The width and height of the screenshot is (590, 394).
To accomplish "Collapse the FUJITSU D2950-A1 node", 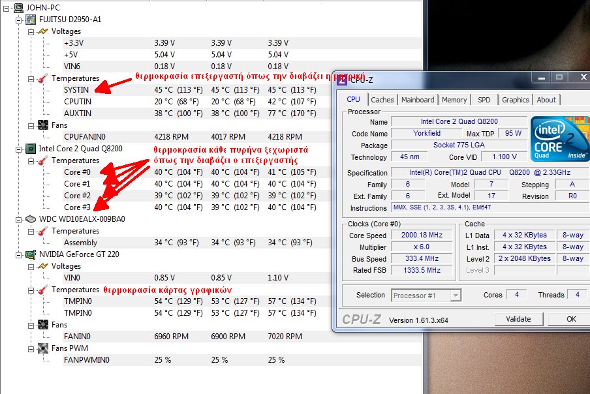I will point(18,20).
